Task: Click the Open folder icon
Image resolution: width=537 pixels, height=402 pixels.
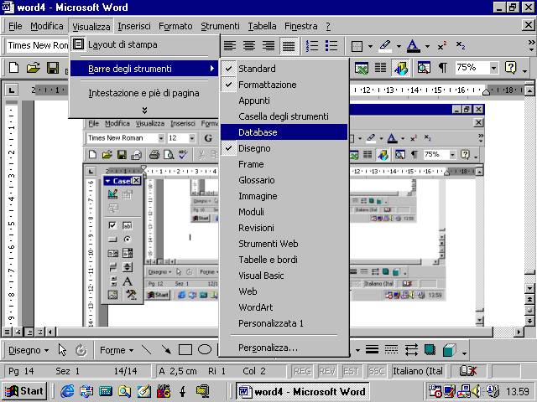Action: tap(34, 68)
